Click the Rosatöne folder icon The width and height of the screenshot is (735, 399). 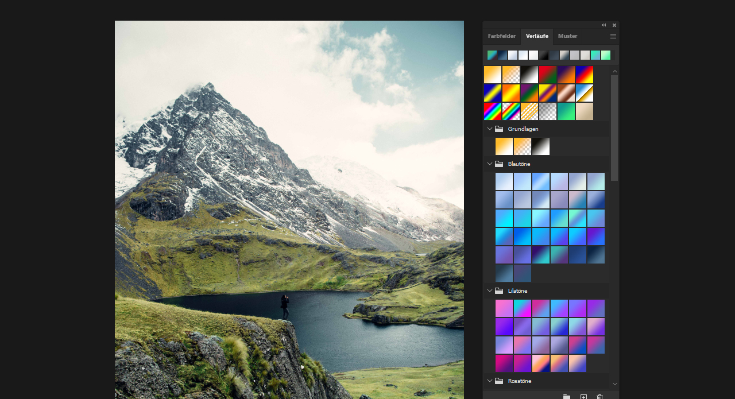coord(499,381)
